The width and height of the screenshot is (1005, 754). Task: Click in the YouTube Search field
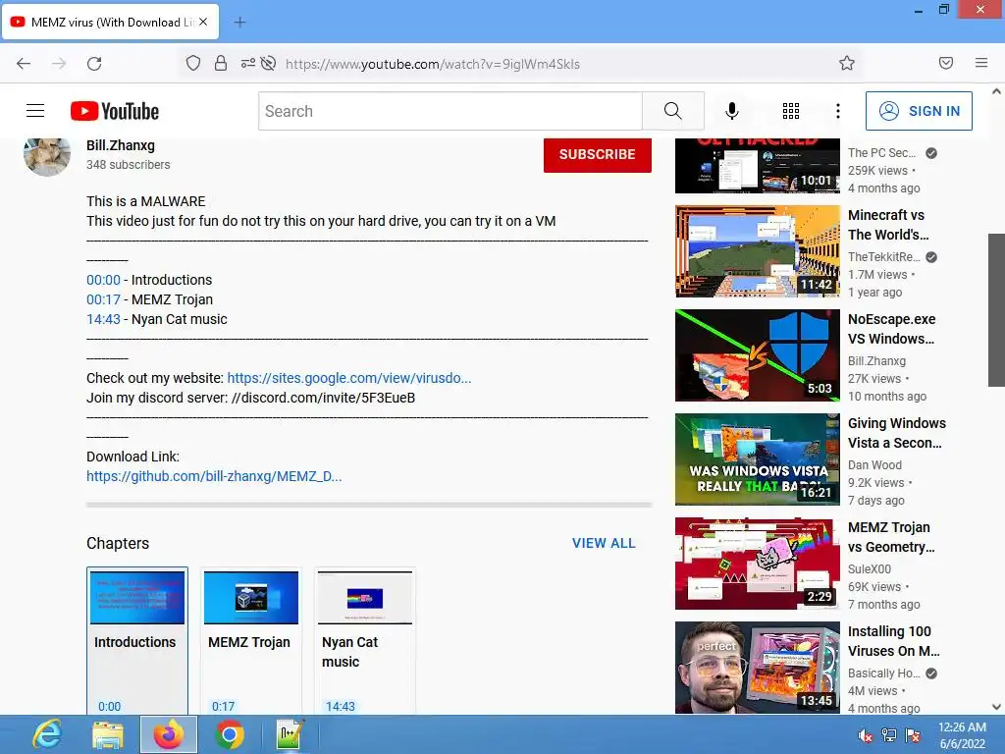click(x=450, y=111)
